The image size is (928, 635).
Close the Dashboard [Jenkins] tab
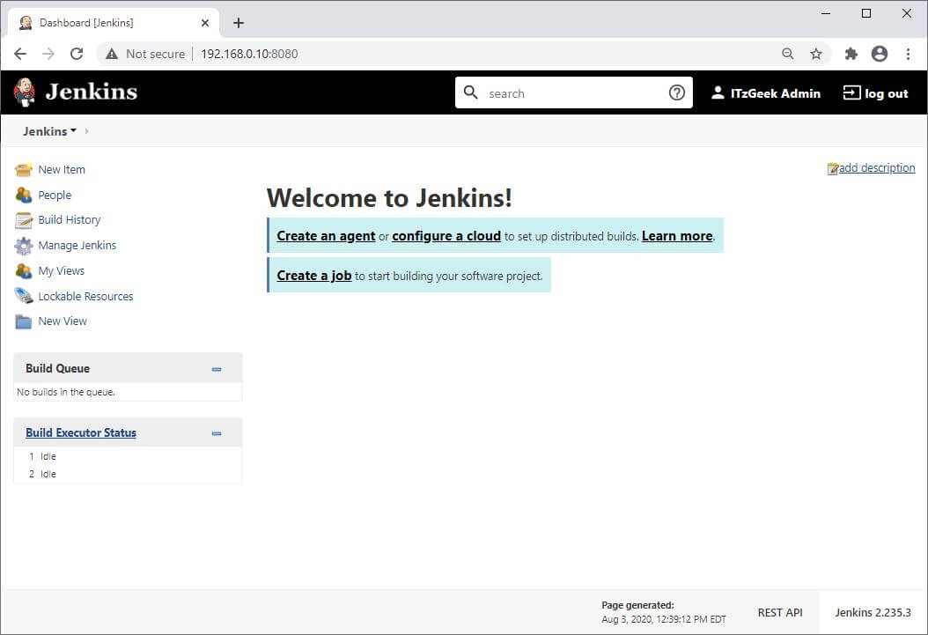(x=205, y=23)
